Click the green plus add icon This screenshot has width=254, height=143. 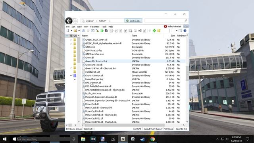[x=154, y=31]
